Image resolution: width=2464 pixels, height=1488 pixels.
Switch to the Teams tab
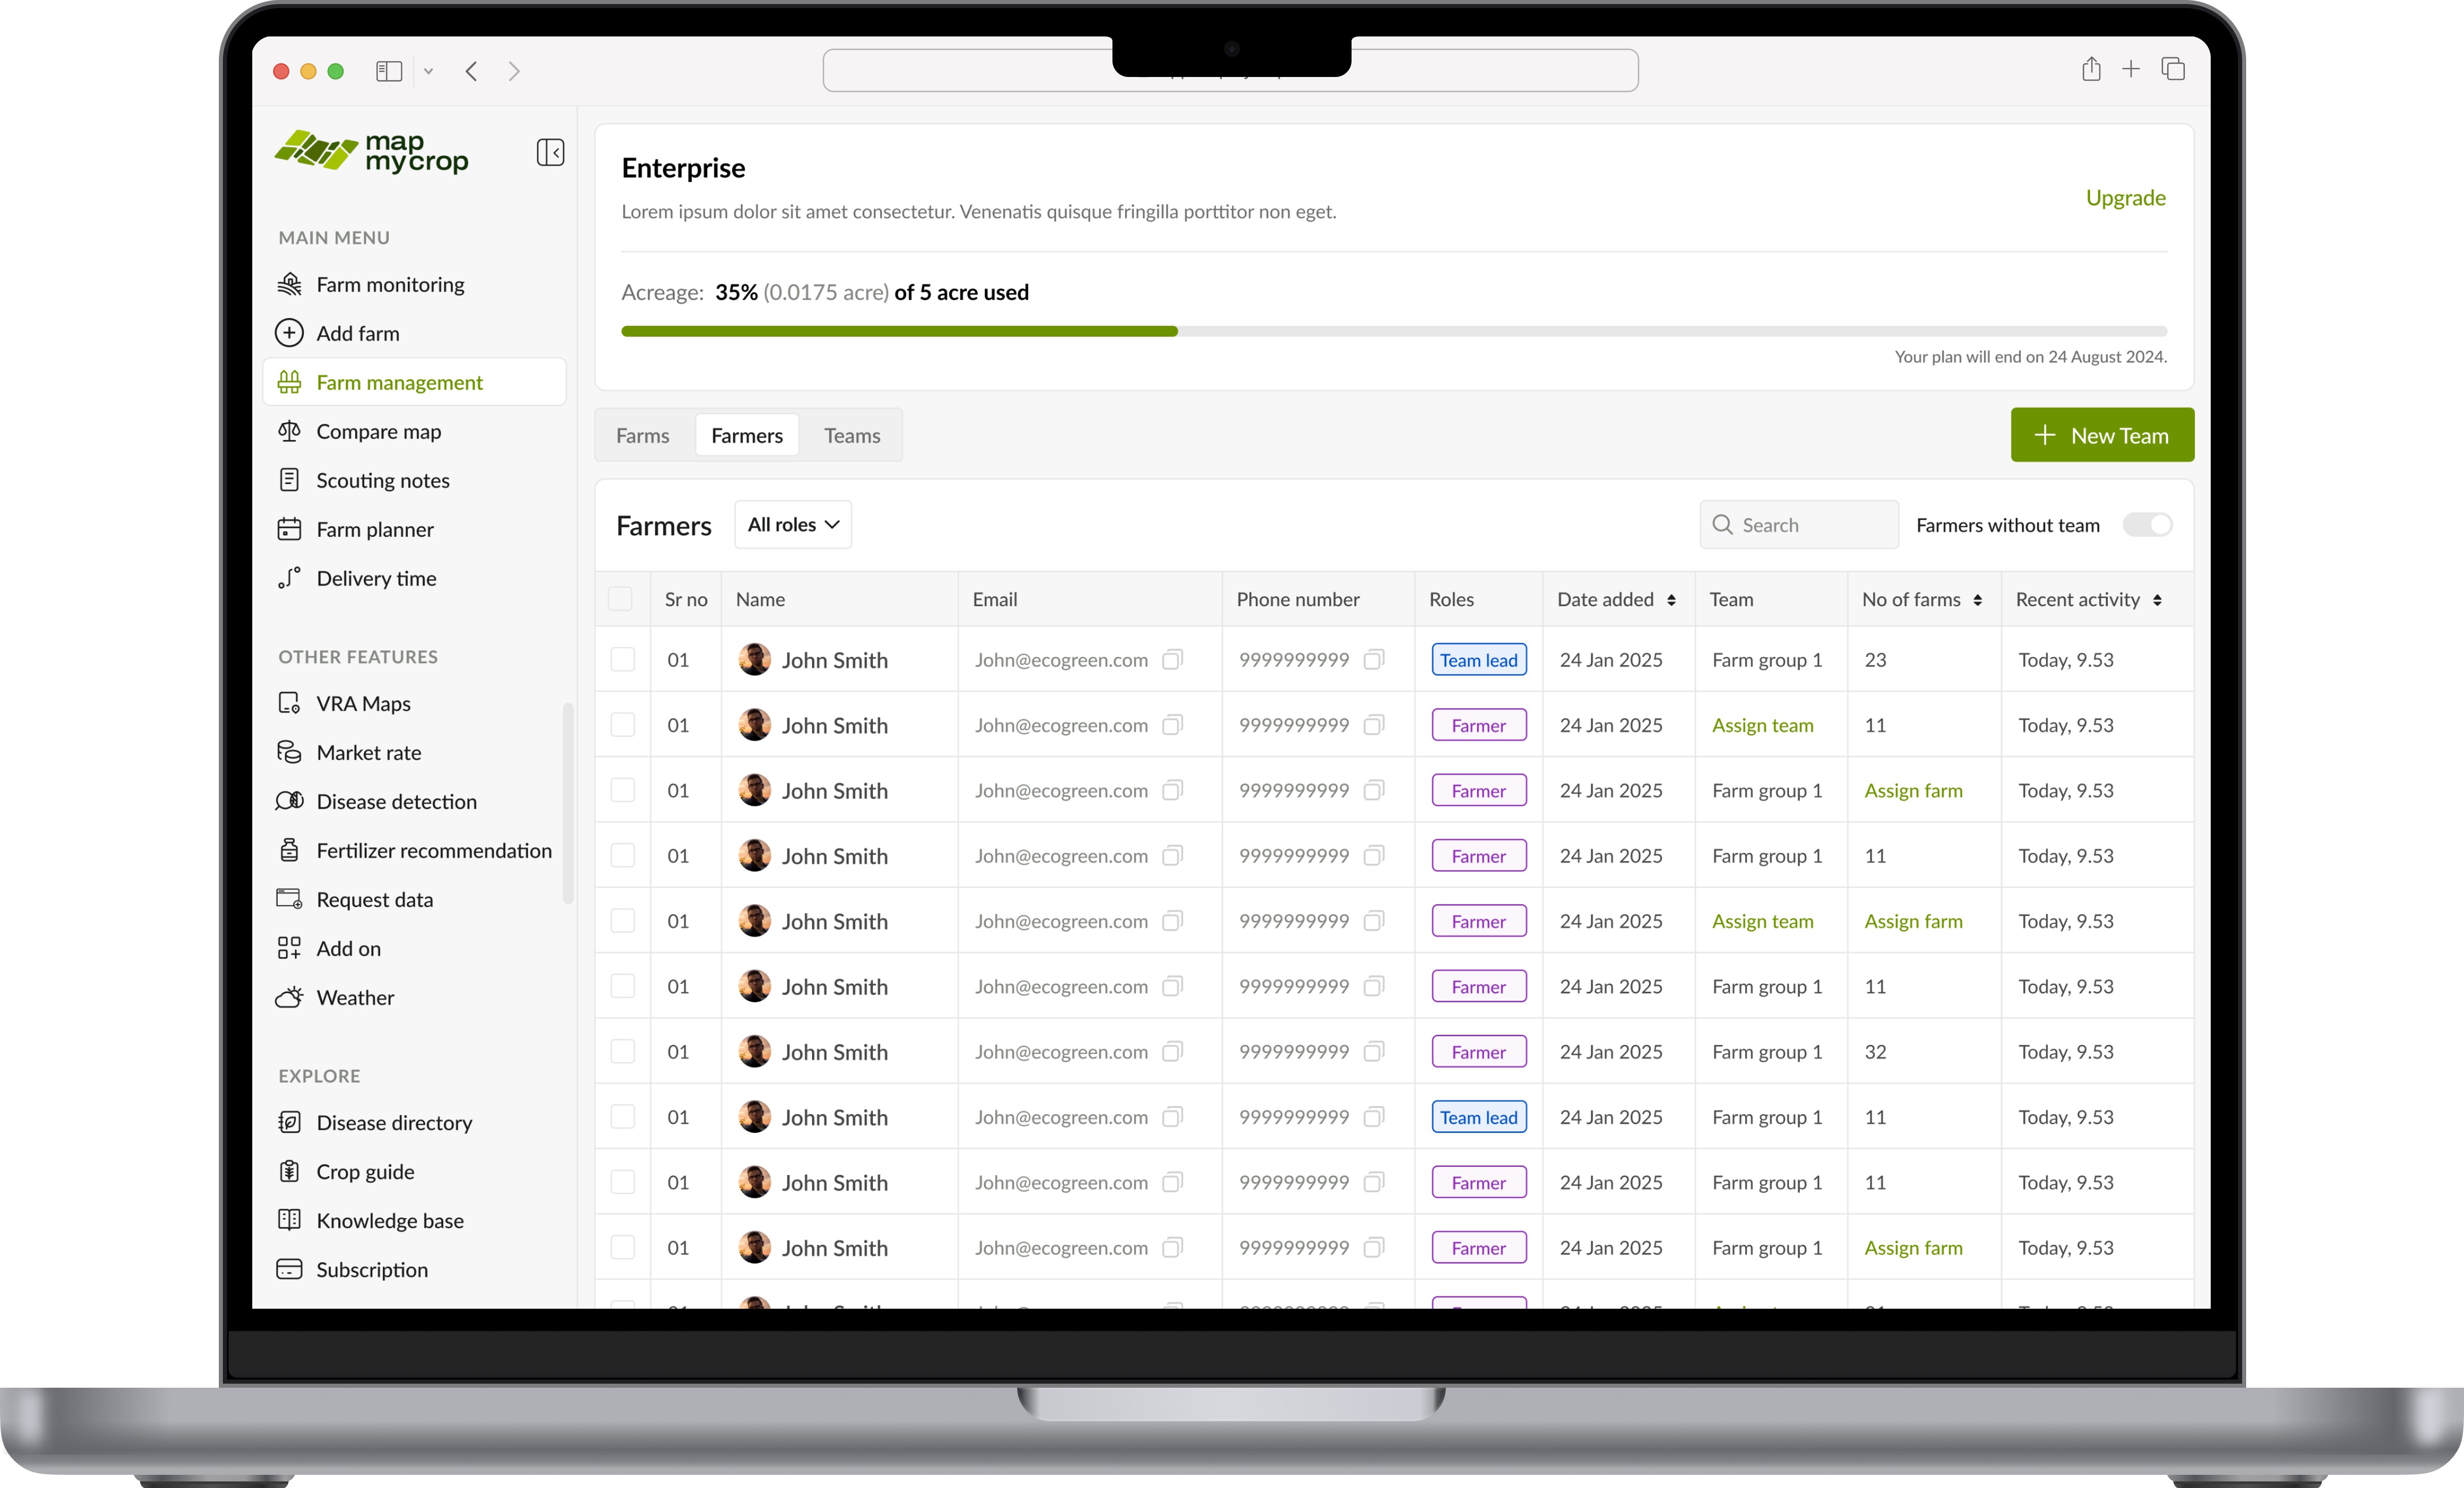coord(851,435)
